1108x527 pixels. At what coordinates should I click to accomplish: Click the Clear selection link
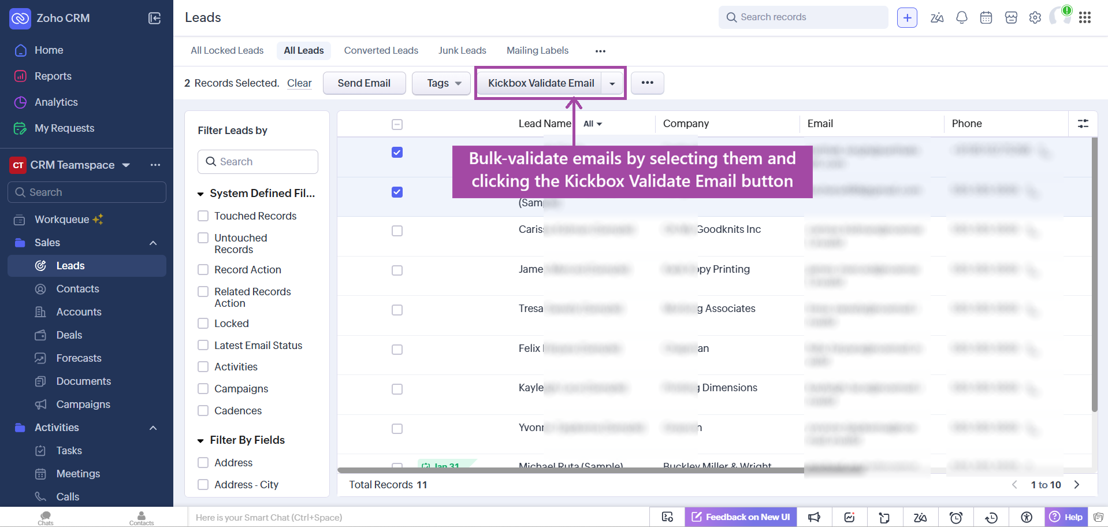[x=299, y=83]
